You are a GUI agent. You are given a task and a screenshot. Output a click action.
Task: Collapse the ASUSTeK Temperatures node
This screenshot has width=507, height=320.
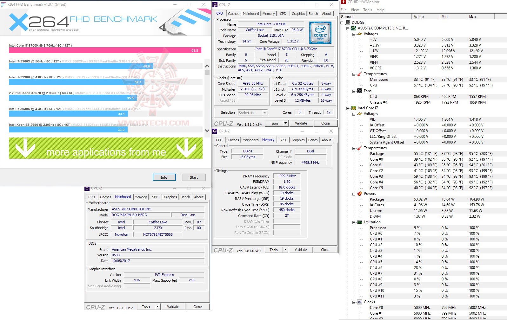coord(354,74)
